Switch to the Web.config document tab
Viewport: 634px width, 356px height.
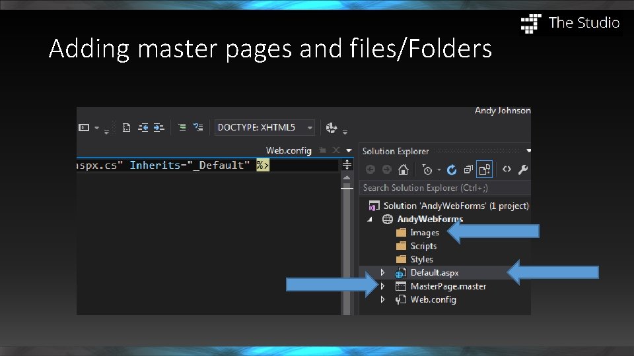coord(289,150)
